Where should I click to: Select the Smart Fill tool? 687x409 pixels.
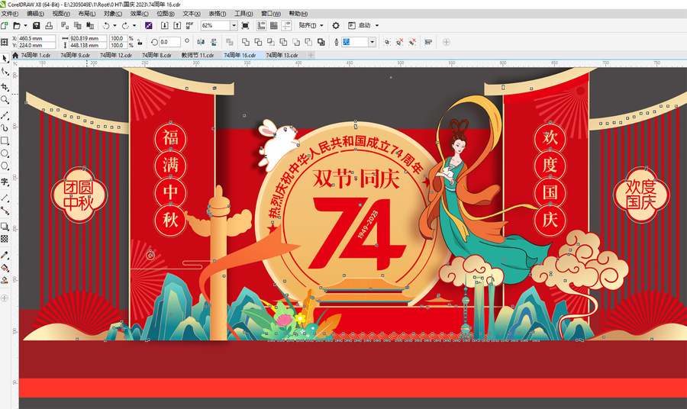tap(5, 280)
